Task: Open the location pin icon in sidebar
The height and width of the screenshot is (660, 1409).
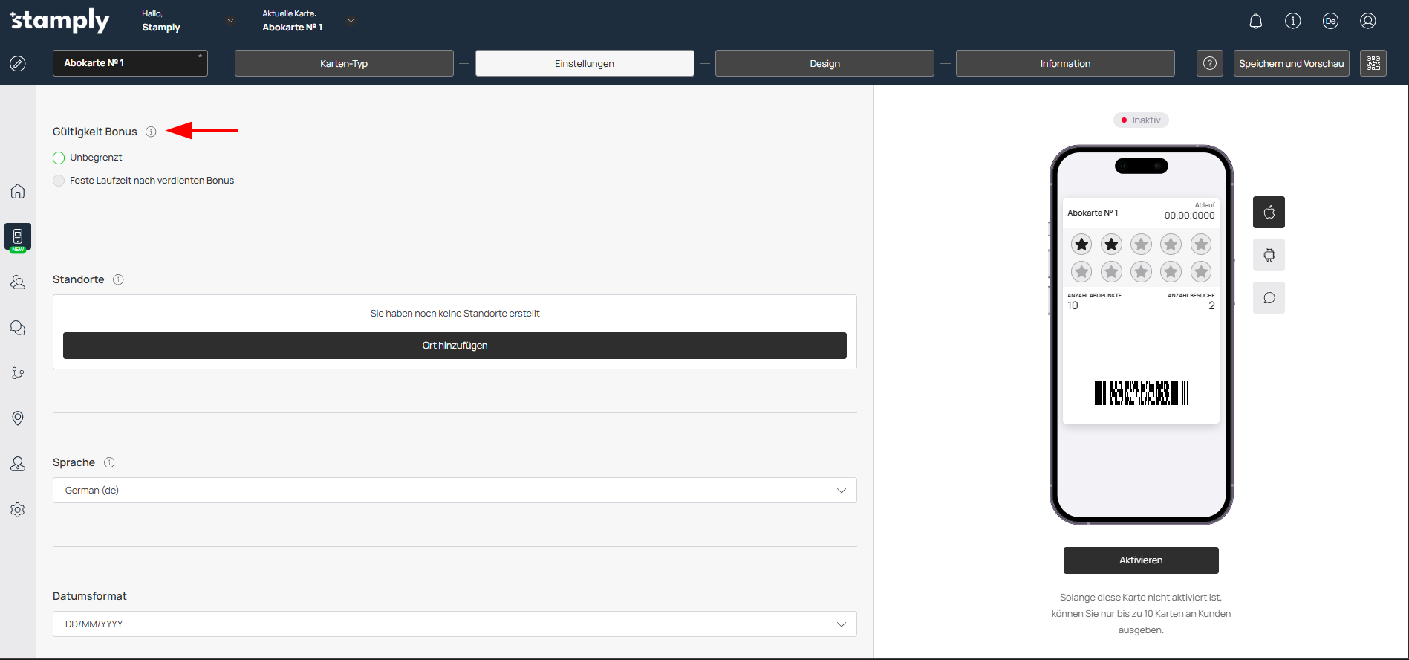Action: pos(18,418)
